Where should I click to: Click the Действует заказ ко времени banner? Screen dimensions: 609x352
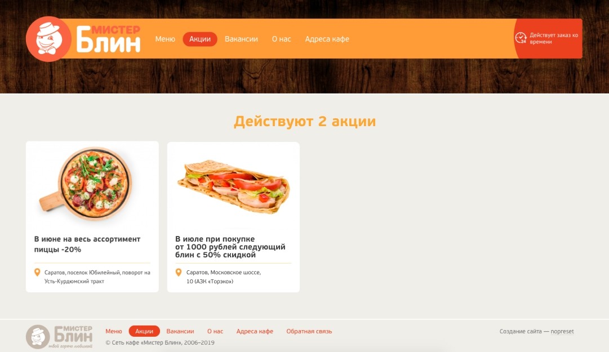click(x=548, y=38)
